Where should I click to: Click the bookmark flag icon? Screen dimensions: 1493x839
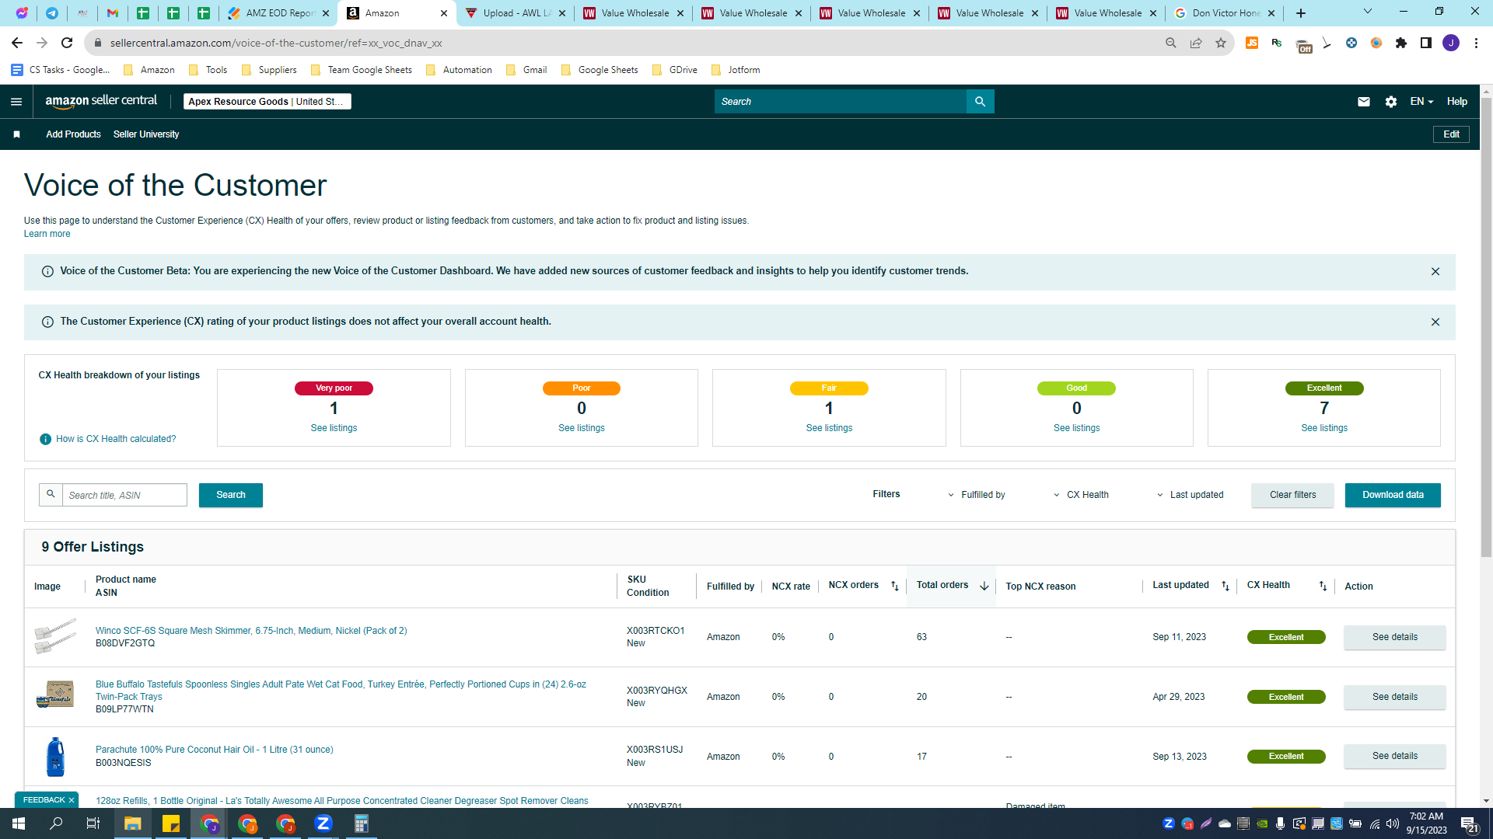click(x=16, y=134)
